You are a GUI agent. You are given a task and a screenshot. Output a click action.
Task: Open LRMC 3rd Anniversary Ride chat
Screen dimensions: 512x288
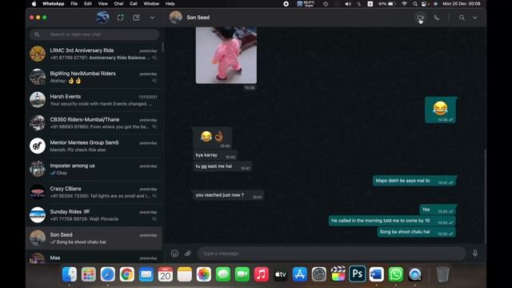[94, 54]
